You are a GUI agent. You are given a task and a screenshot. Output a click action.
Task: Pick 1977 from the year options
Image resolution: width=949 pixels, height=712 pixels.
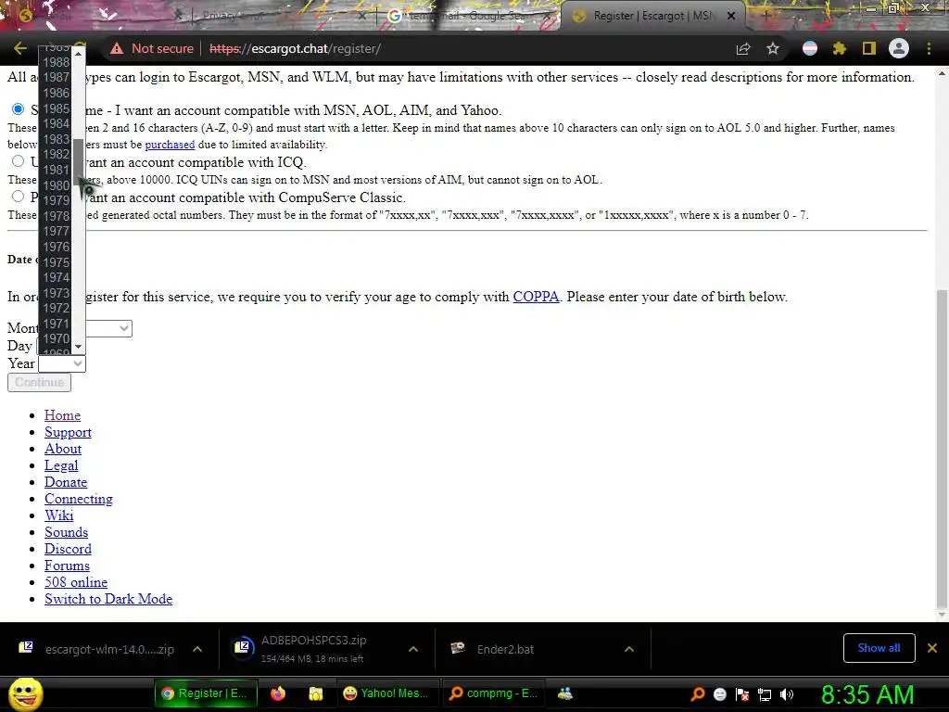coord(57,231)
